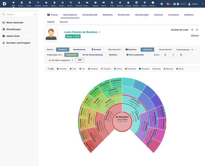Click Zurück zur Liste link

(180, 30)
